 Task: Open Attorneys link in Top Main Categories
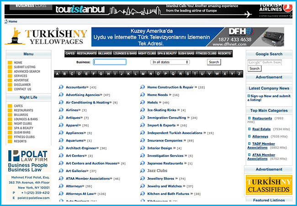260,136
